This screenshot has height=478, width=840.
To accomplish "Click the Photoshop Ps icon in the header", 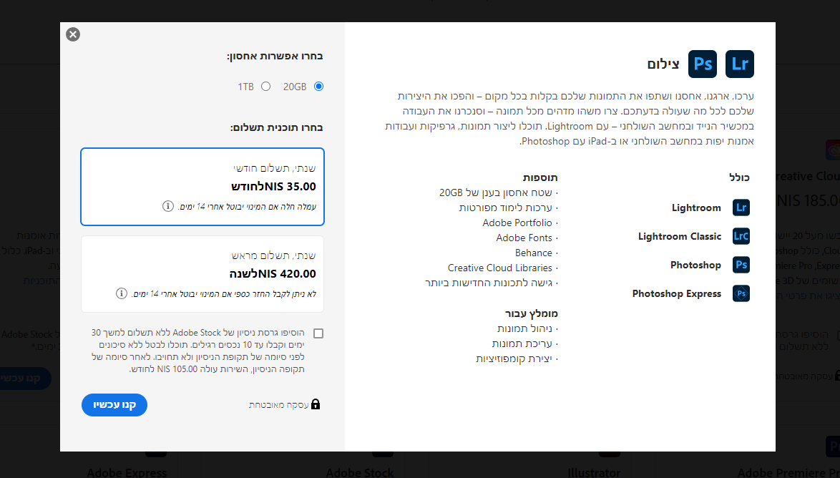I will click(703, 64).
